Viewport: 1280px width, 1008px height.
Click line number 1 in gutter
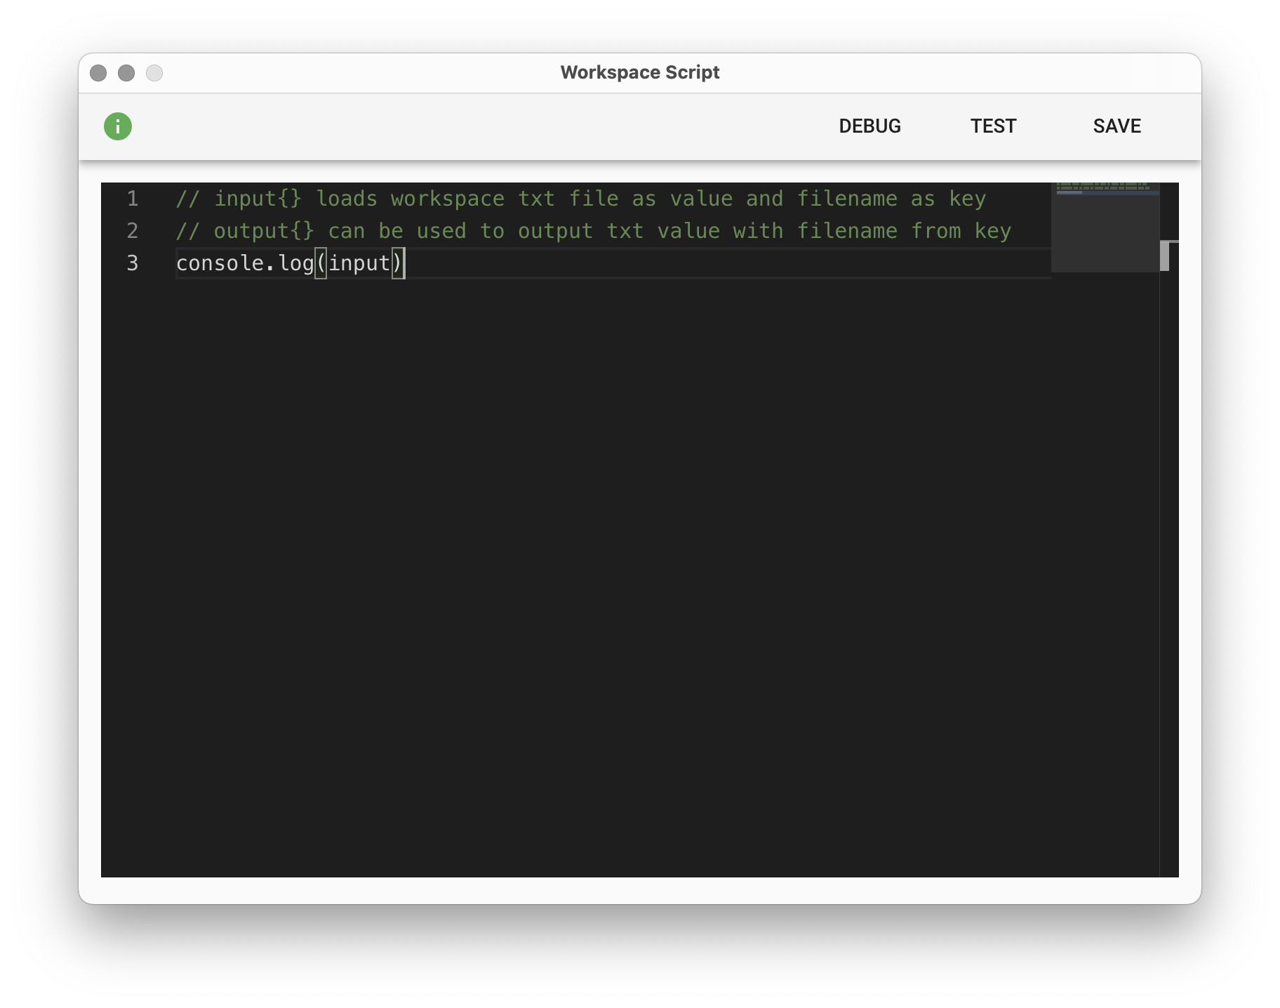[x=133, y=199]
